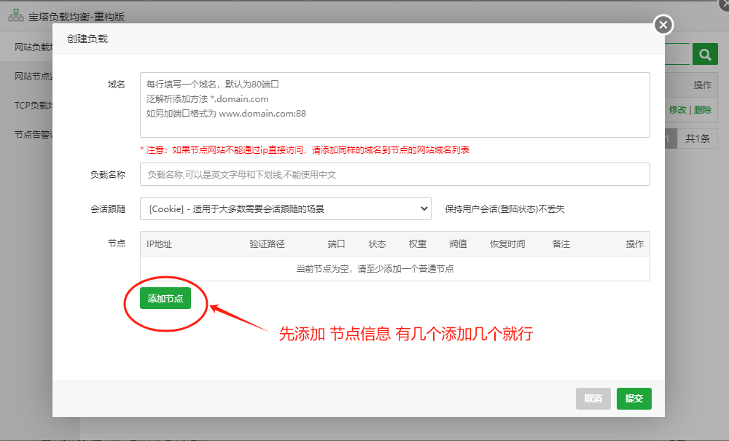
Task: Click the 修改 link in background table
Action: point(677,109)
